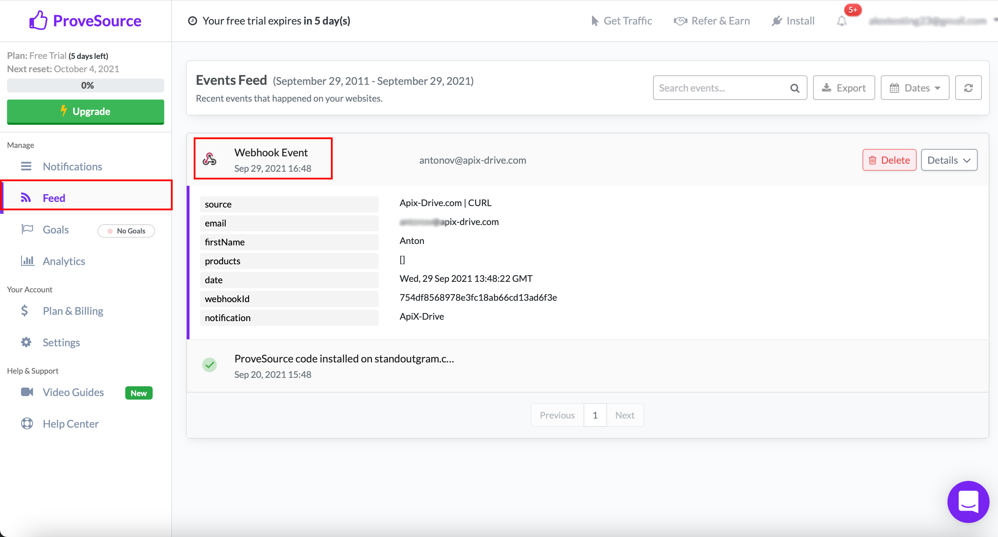Go to Previous page
The height and width of the screenshot is (537, 998).
[557, 415]
